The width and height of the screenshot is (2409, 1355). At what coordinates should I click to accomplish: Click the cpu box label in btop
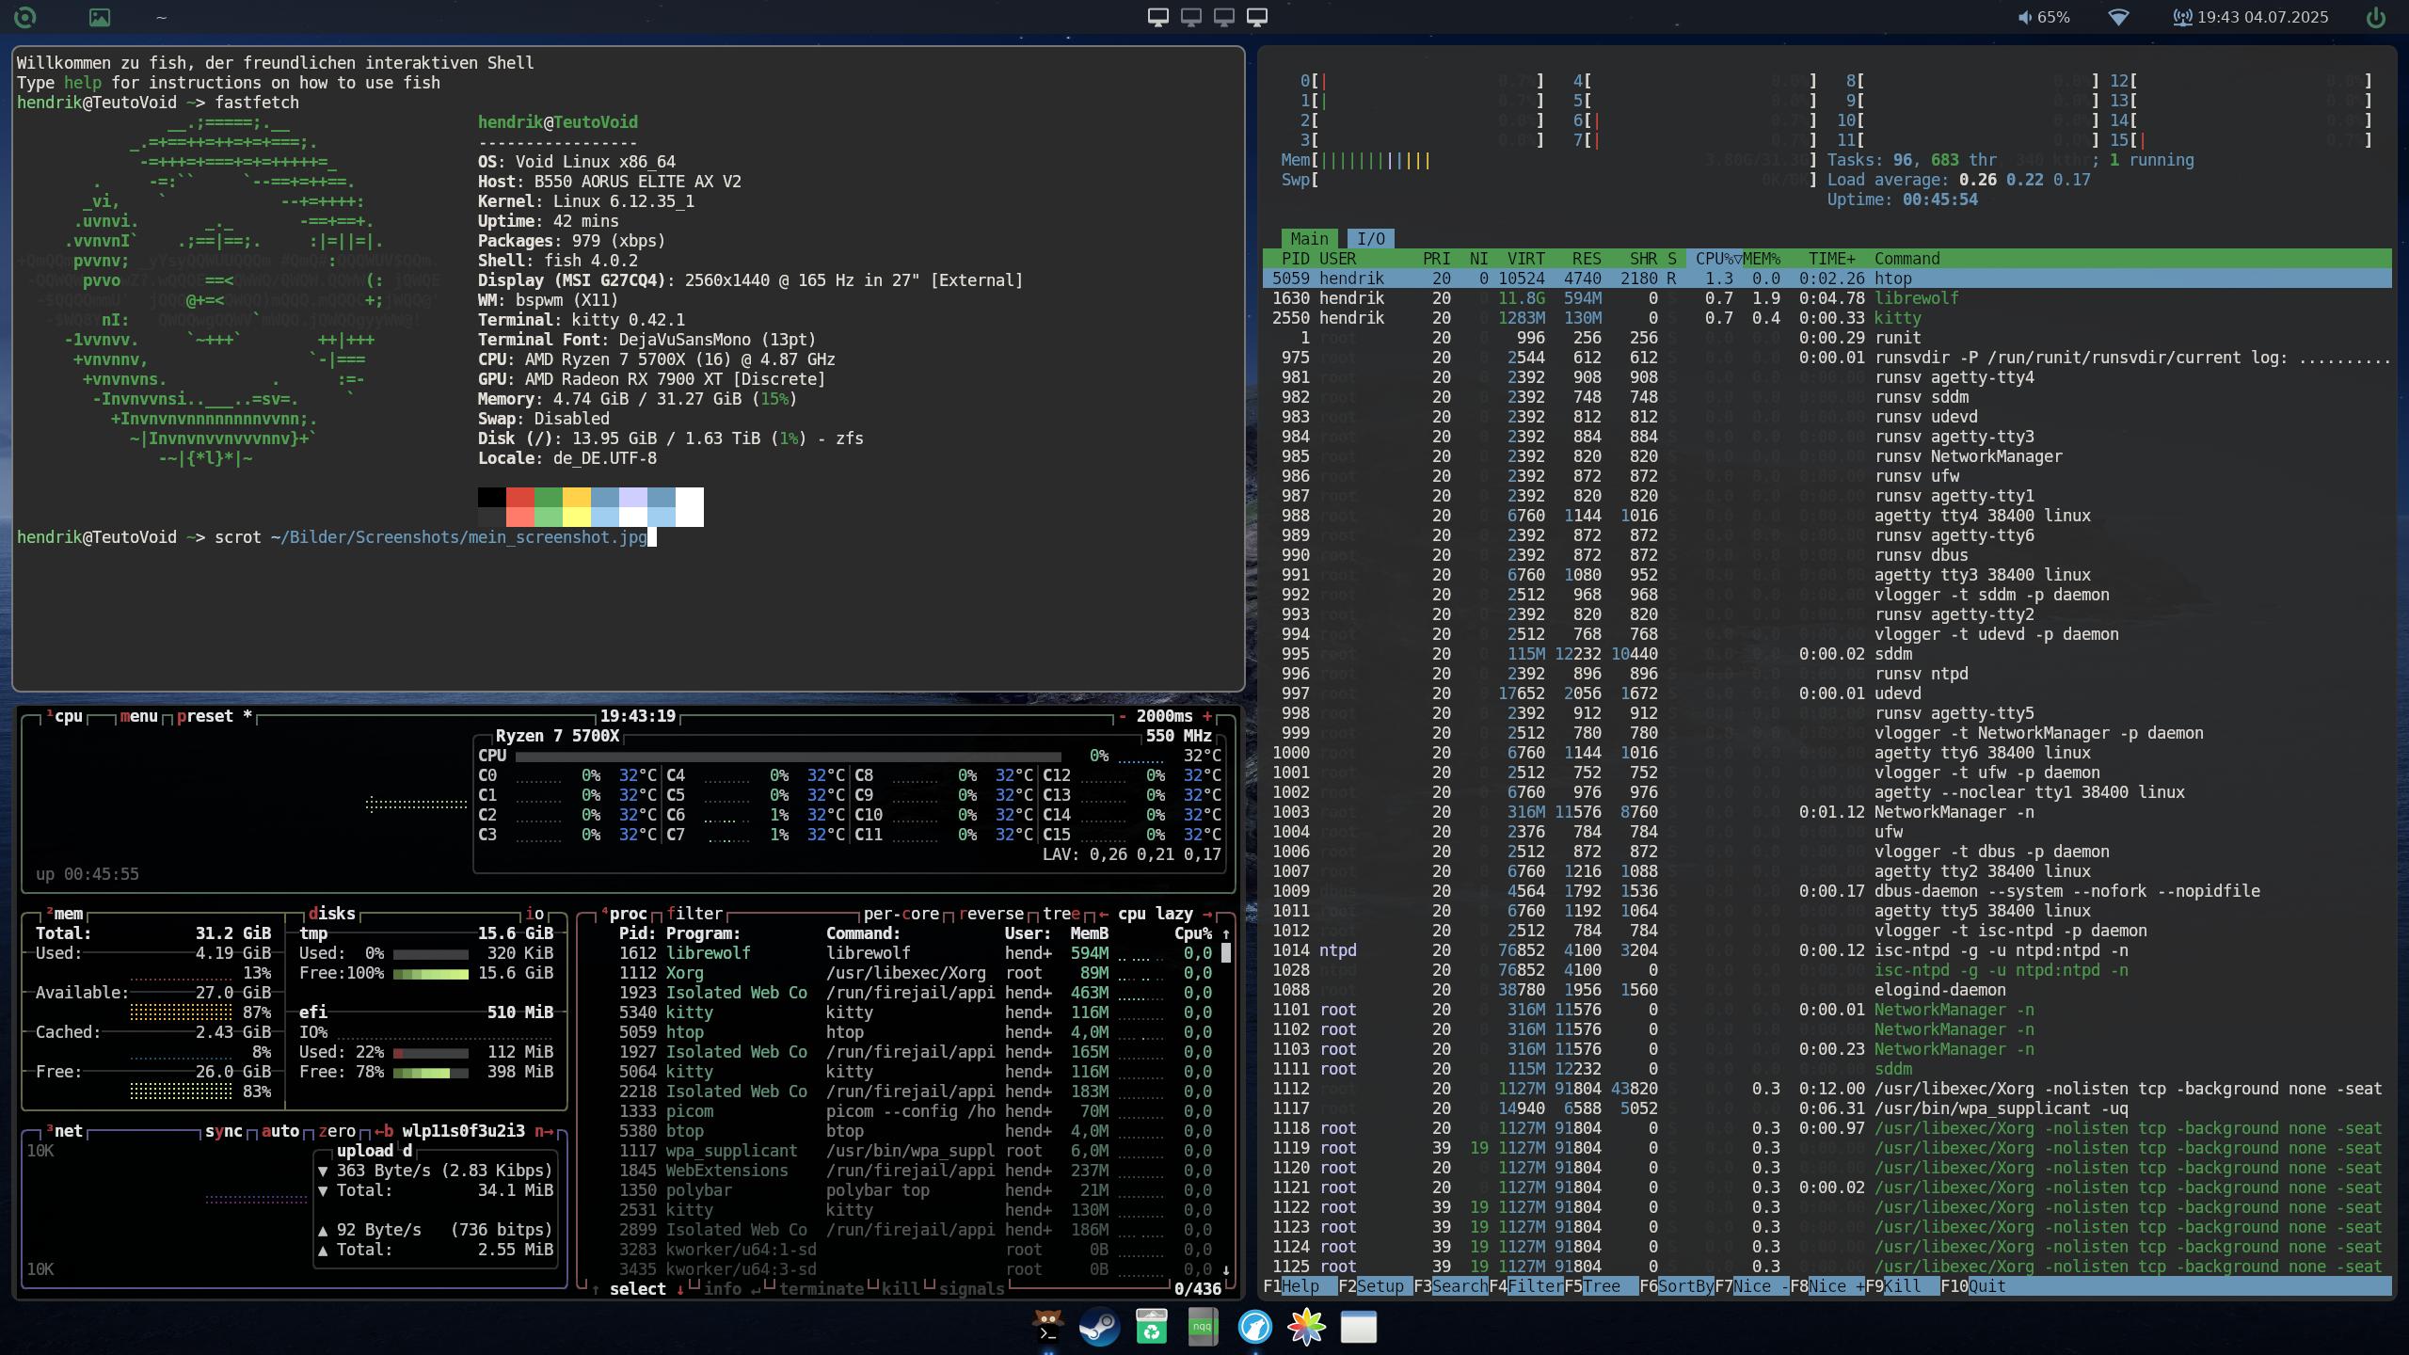pyautogui.click(x=65, y=716)
